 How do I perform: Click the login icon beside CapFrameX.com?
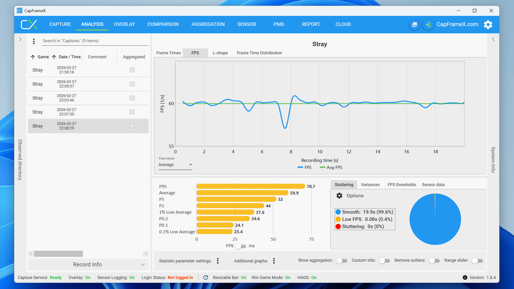(x=428, y=24)
